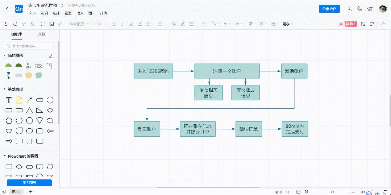
Task: Click the shape search input field
Action: pos(29,46)
